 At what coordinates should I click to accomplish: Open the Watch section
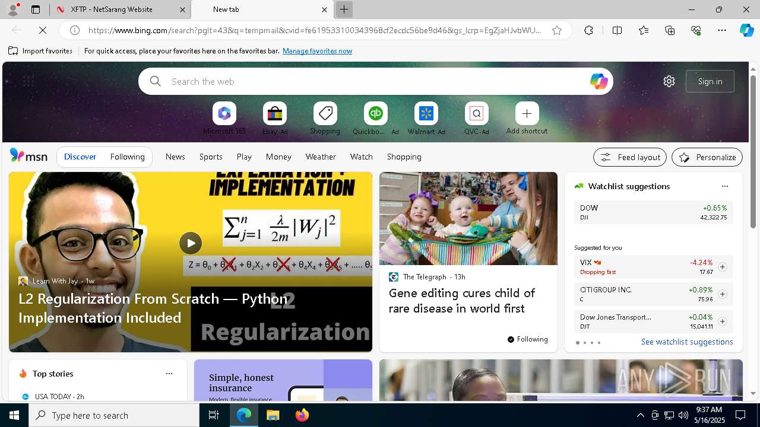362,157
